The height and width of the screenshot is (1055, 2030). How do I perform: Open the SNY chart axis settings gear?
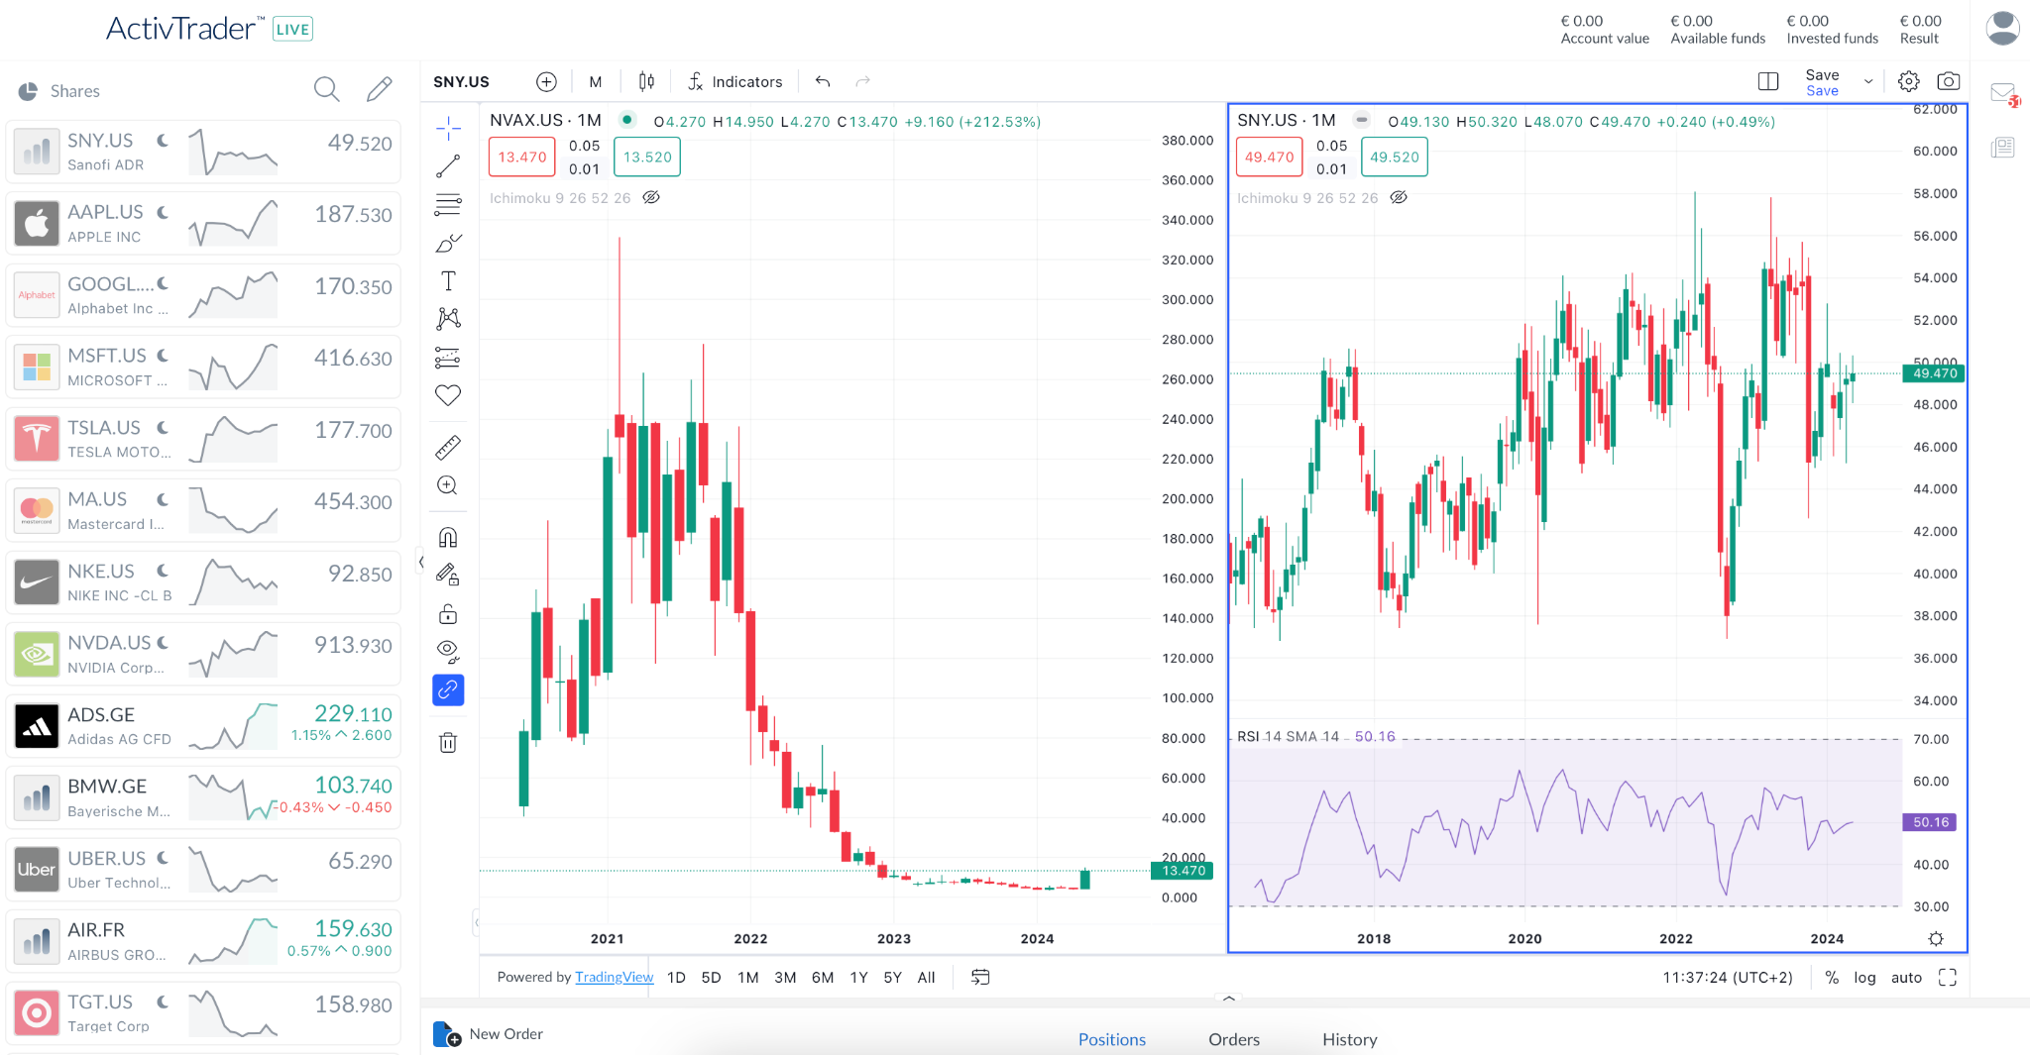point(1936,938)
